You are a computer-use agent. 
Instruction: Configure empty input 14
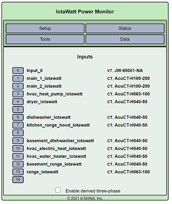click(18, 180)
